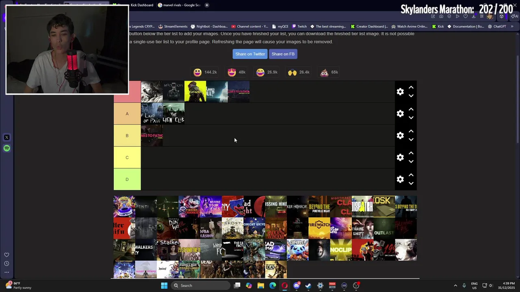520x292 pixels.
Task: Open Channel content YouTube bookmark
Action: (249, 26)
